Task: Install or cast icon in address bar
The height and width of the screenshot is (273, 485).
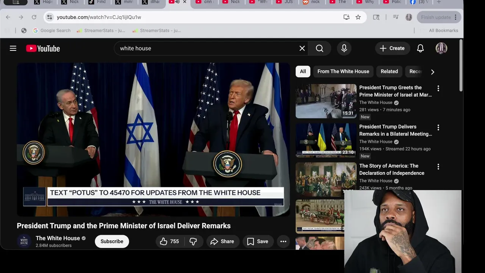Action: (x=346, y=17)
